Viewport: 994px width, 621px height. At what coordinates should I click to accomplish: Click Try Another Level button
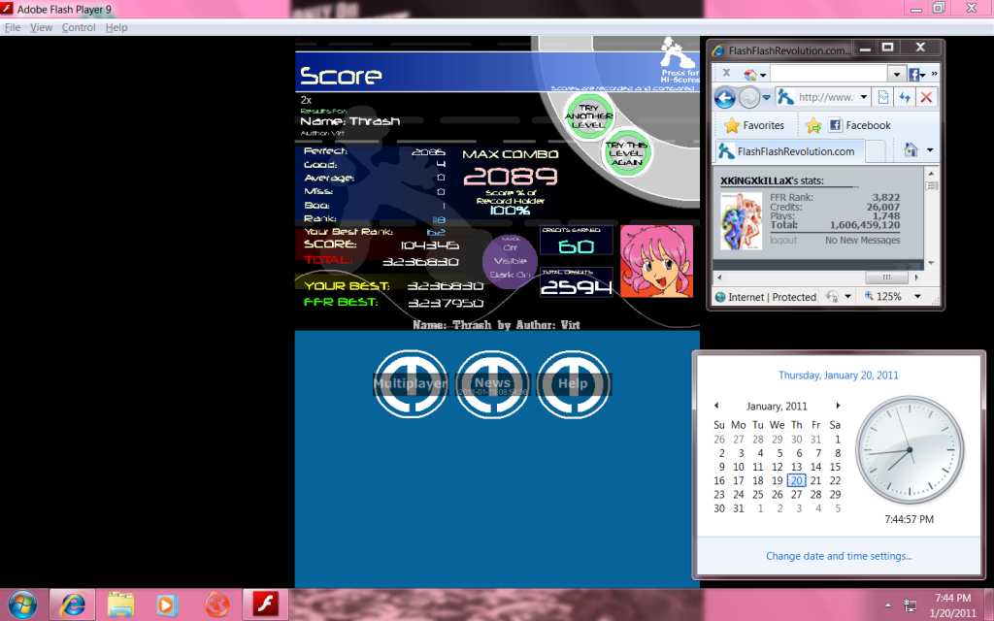(x=588, y=115)
